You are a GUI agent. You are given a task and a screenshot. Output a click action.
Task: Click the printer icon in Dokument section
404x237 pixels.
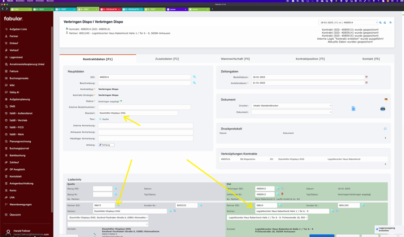coord(383,108)
